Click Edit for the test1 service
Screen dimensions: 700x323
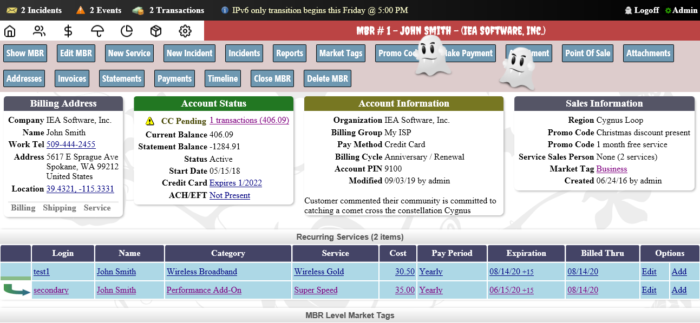(649, 272)
